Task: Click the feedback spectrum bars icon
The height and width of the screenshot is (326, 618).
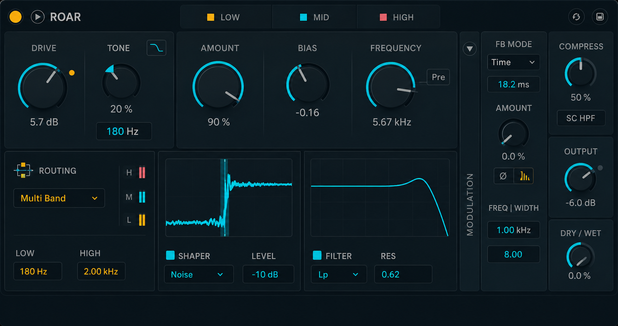Action: [524, 176]
